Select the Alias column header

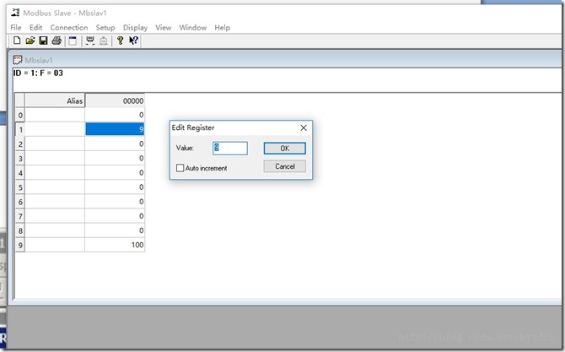[55, 100]
